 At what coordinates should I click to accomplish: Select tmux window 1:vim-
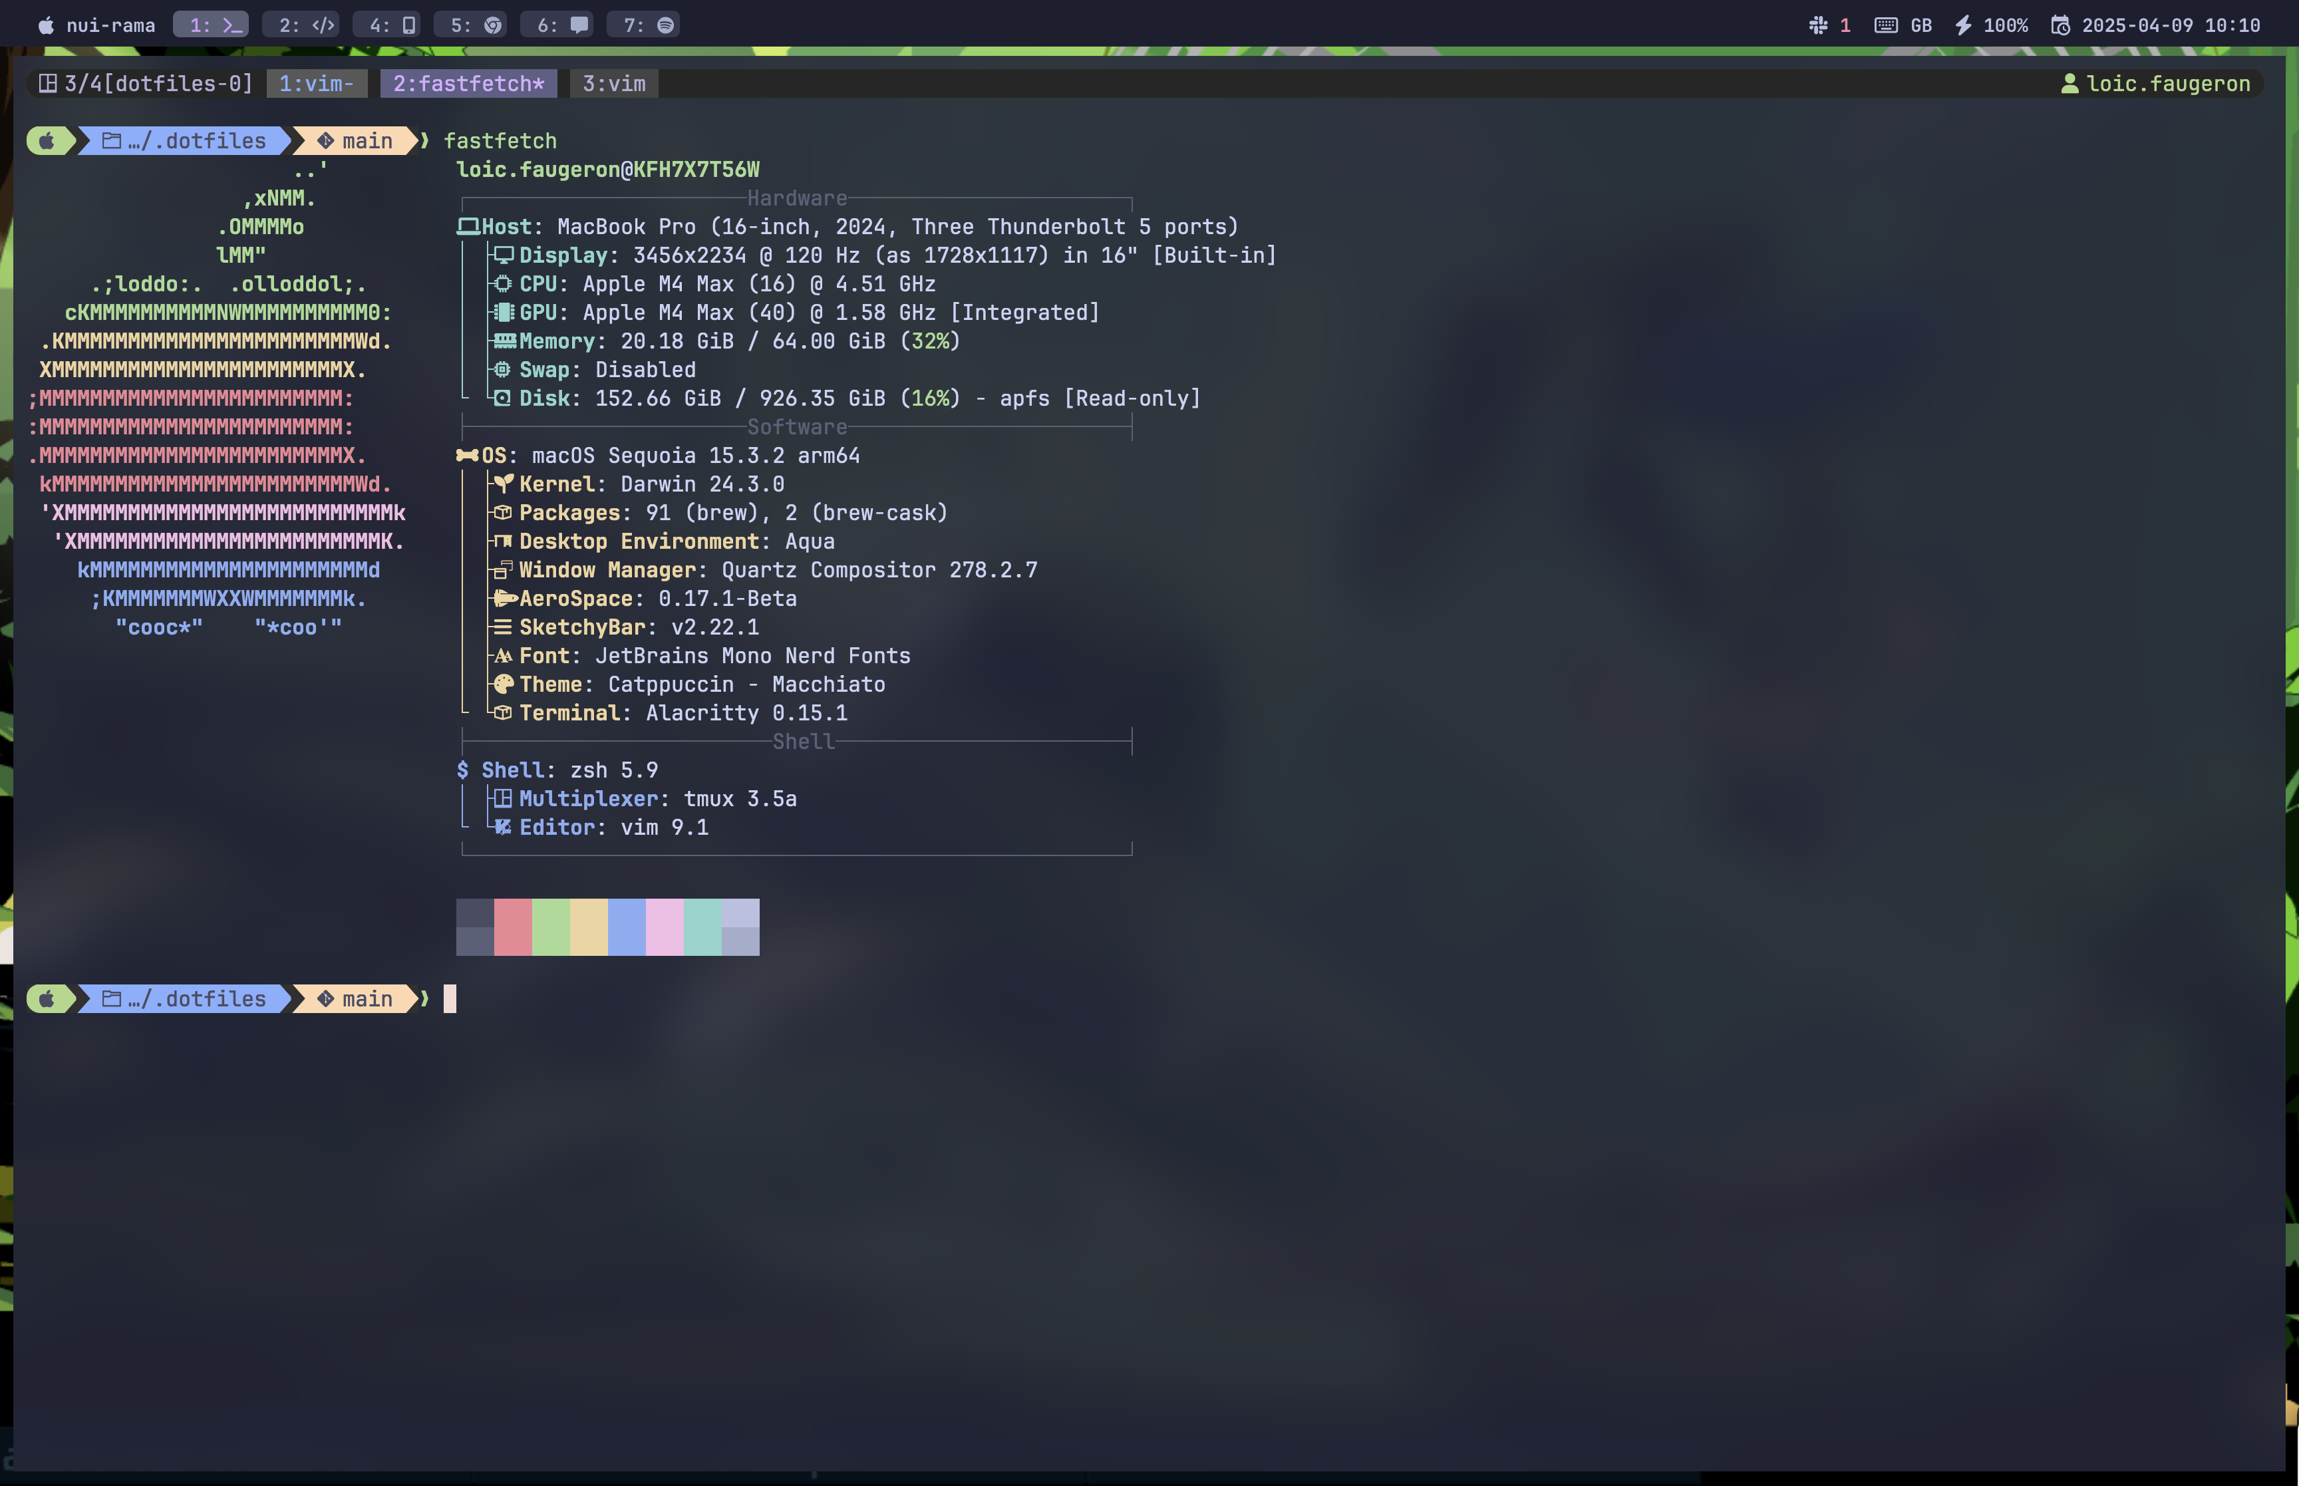click(x=317, y=84)
